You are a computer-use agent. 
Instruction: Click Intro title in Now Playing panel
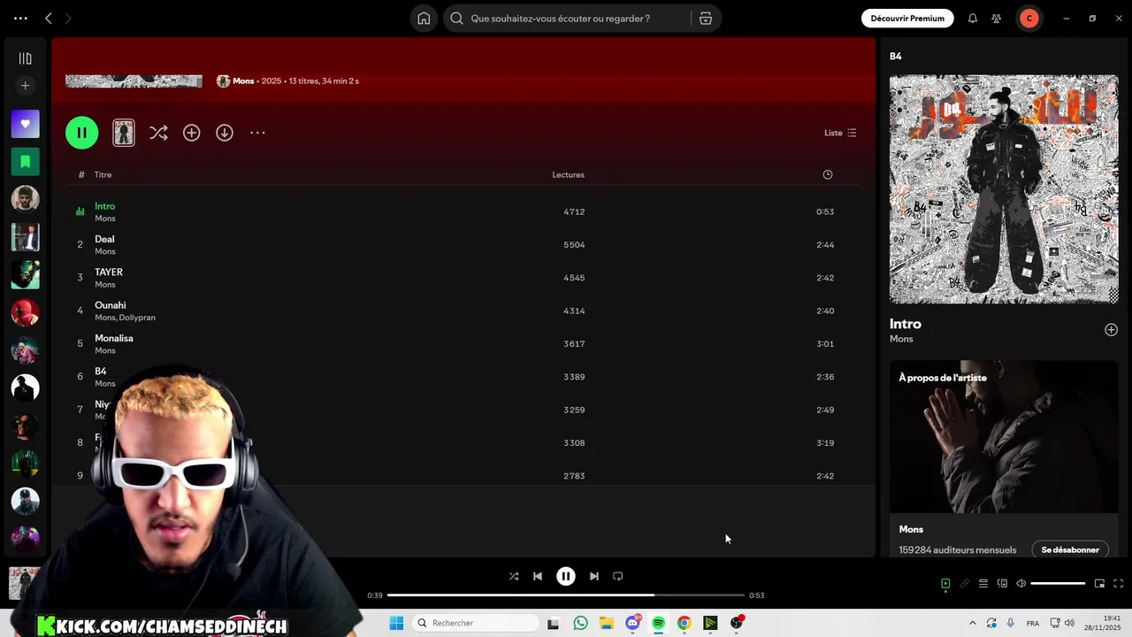905,324
